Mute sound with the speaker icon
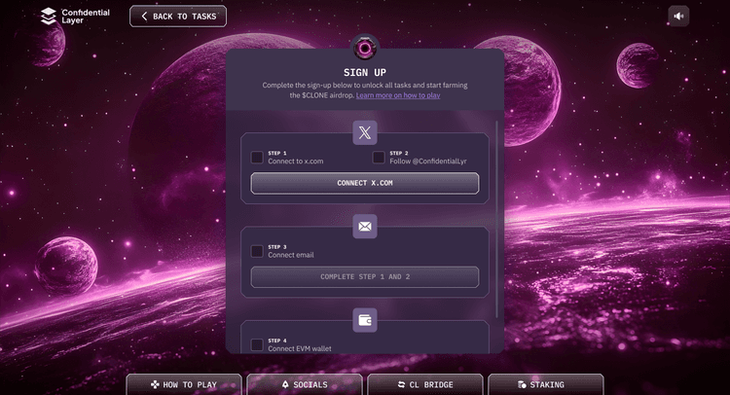 pyautogui.click(x=678, y=17)
